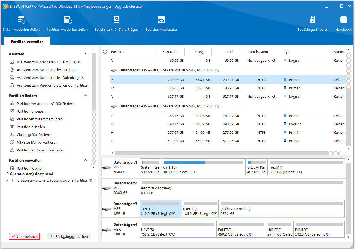Select Datenträger 4 header row in table
The image size is (355, 250).
coord(228,106)
